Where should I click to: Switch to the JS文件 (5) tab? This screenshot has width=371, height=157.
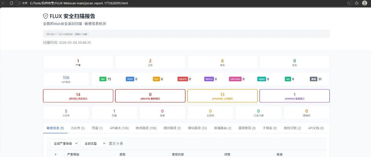click(x=78, y=128)
